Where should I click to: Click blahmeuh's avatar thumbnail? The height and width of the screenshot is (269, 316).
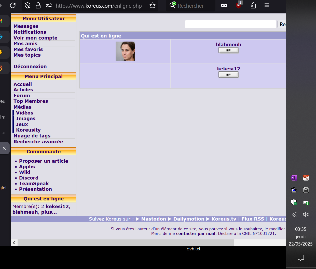(x=125, y=51)
